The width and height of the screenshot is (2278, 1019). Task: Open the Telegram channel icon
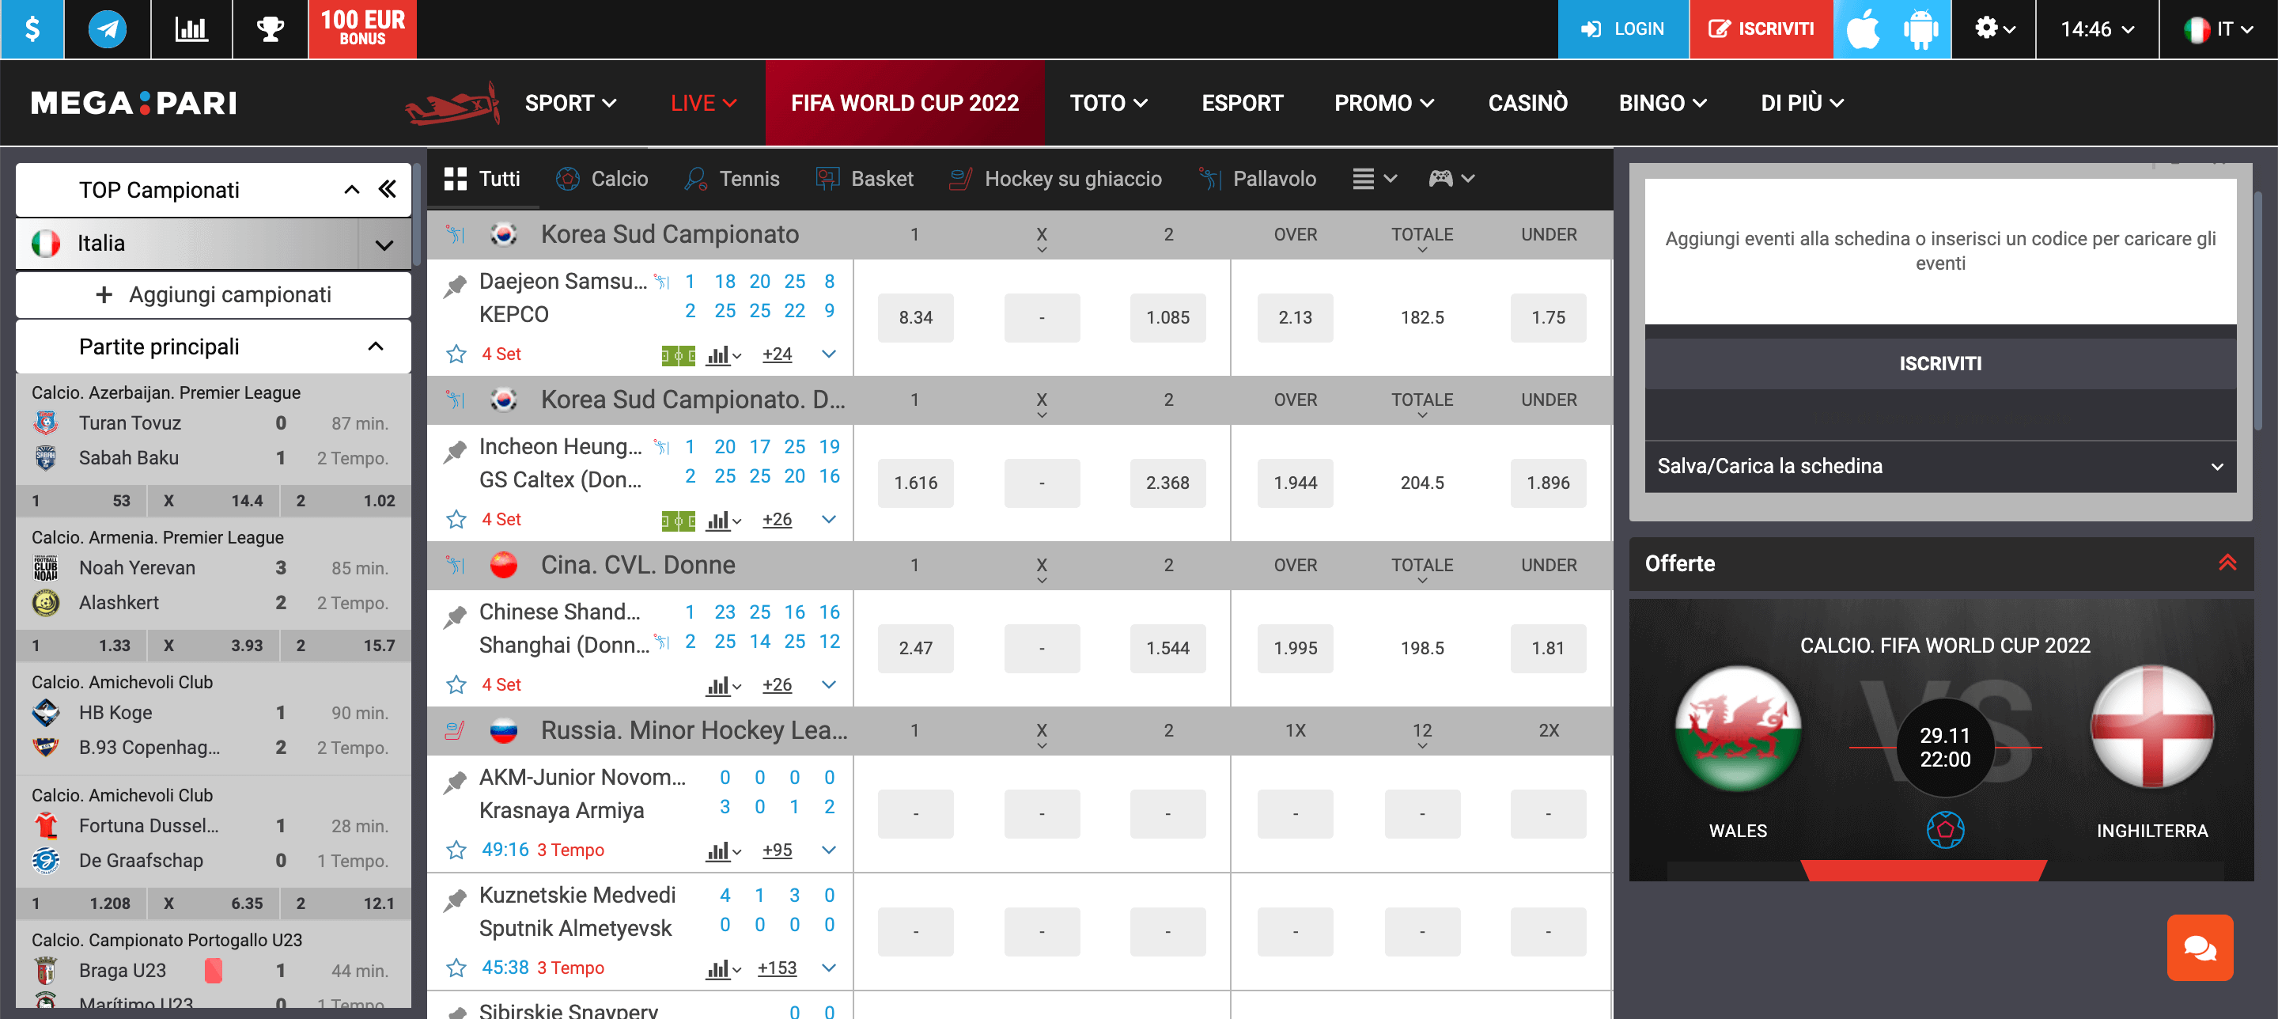point(107,29)
